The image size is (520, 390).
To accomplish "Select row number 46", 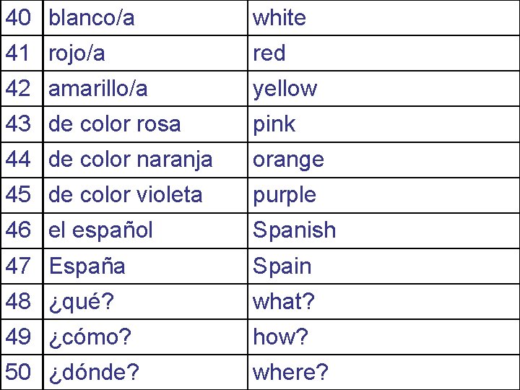I will pos(19,230).
